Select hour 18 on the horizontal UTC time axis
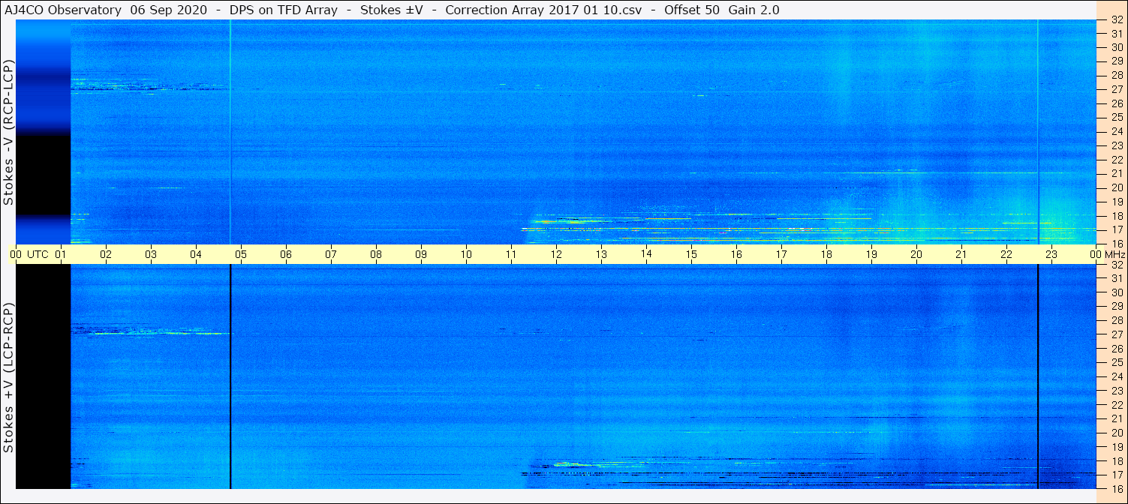 click(x=826, y=254)
